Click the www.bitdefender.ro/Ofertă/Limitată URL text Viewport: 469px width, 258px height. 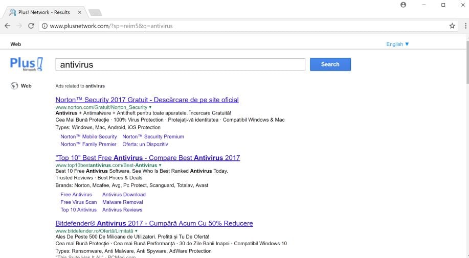pos(94,231)
